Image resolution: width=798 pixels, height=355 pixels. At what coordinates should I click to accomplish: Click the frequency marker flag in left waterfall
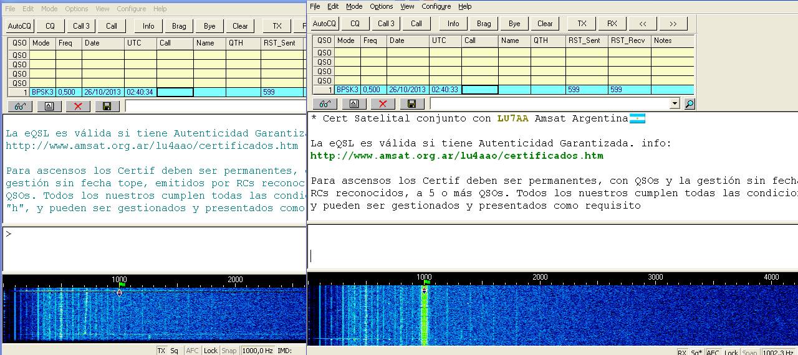122,285
